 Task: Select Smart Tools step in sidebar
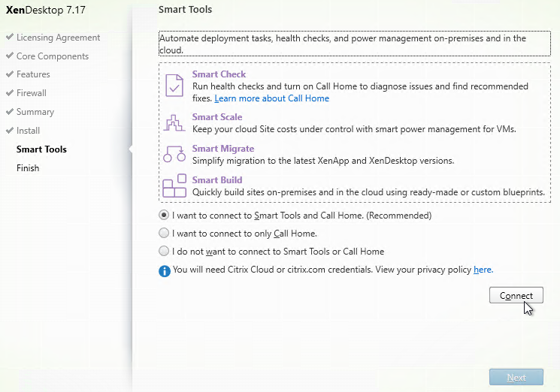click(x=41, y=149)
